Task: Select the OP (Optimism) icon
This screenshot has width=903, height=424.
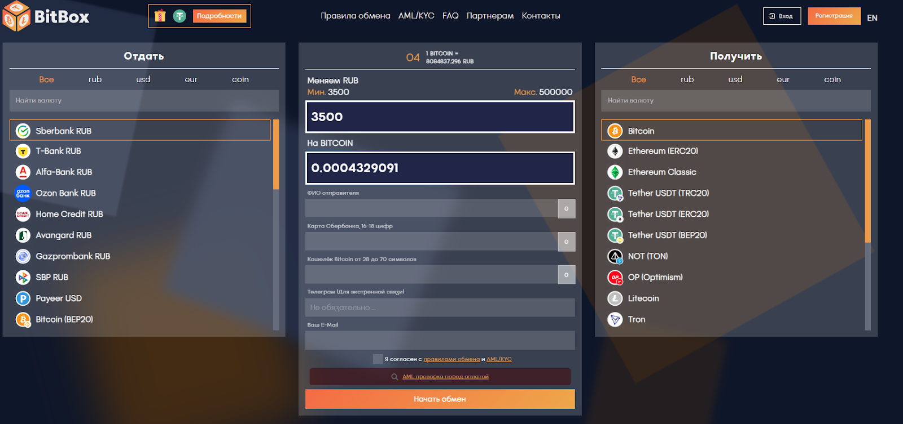Action: point(615,277)
